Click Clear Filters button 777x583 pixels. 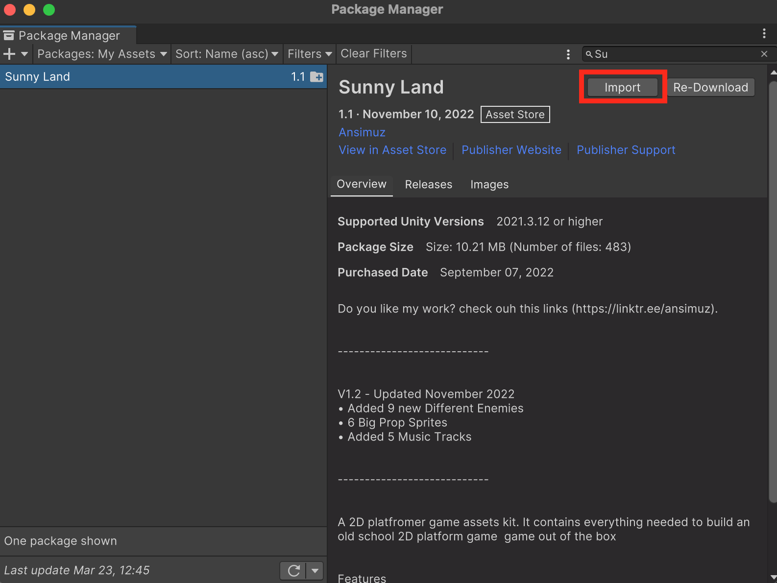coord(374,54)
